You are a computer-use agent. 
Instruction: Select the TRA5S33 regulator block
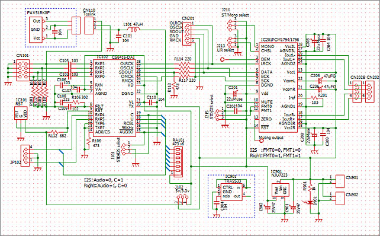231,192
